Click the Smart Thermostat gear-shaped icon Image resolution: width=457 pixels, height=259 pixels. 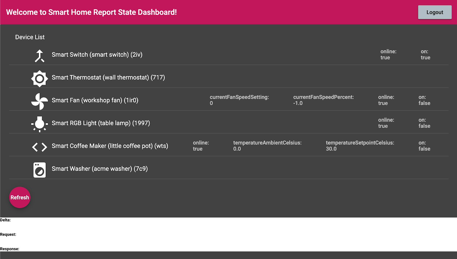pos(39,78)
